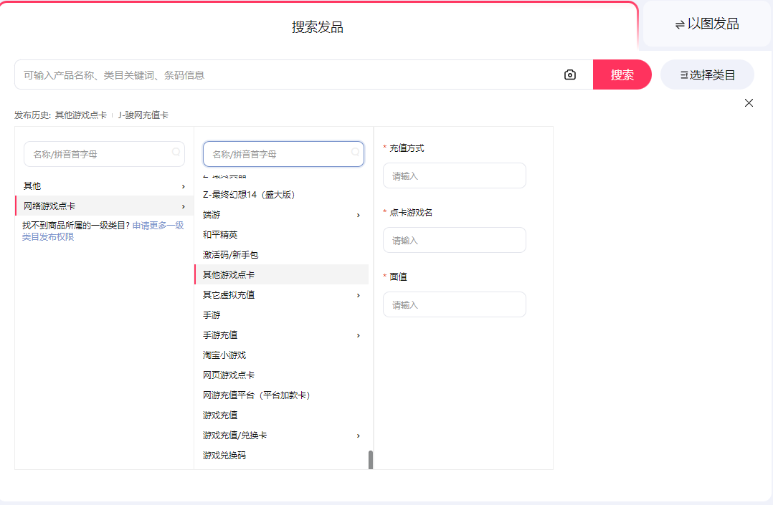Select 淘宝小游戏 category item
773x505 pixels.
point(224,355)
